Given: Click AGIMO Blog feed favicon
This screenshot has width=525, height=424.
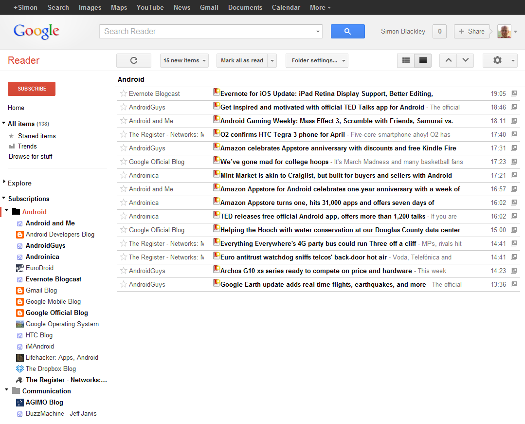Looking at the screenshot, I should (20, 403).
